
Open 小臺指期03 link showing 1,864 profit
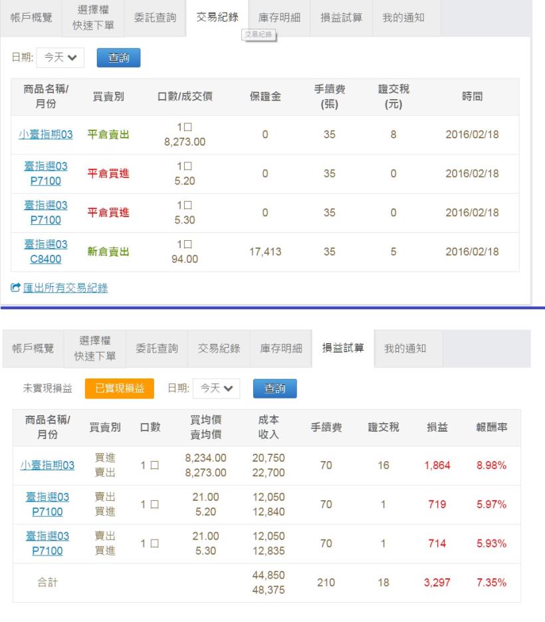click(46, 466)
